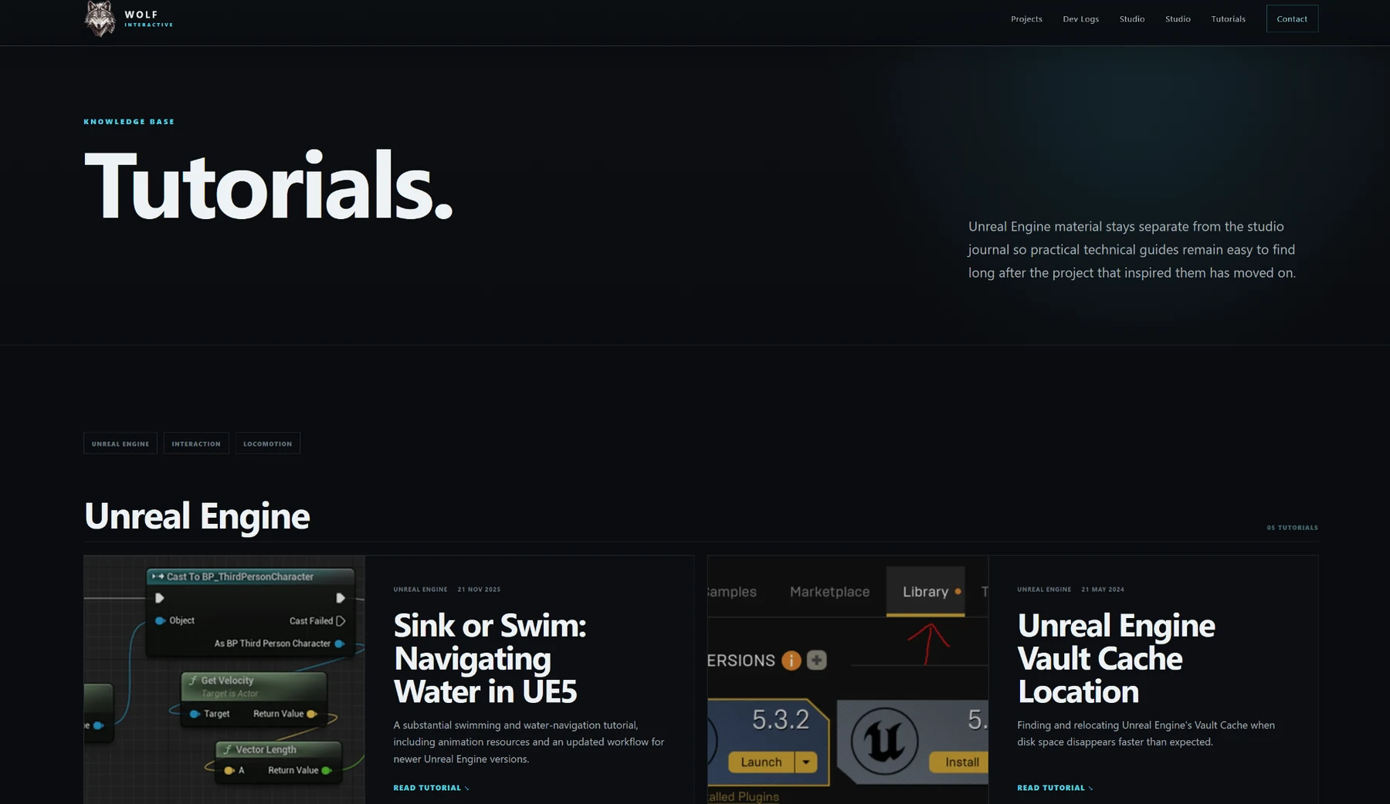This screenshot has height=804, width=1390.
Task: Open Unreal Engine Vault Cache Location title
Action: tap(1116, 658)
